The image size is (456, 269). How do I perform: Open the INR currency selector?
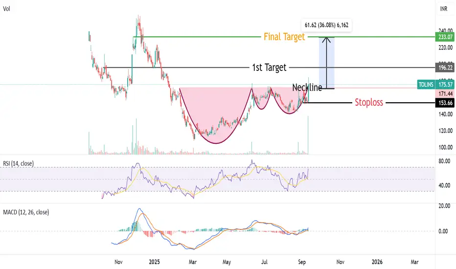(x=443, y=9)
